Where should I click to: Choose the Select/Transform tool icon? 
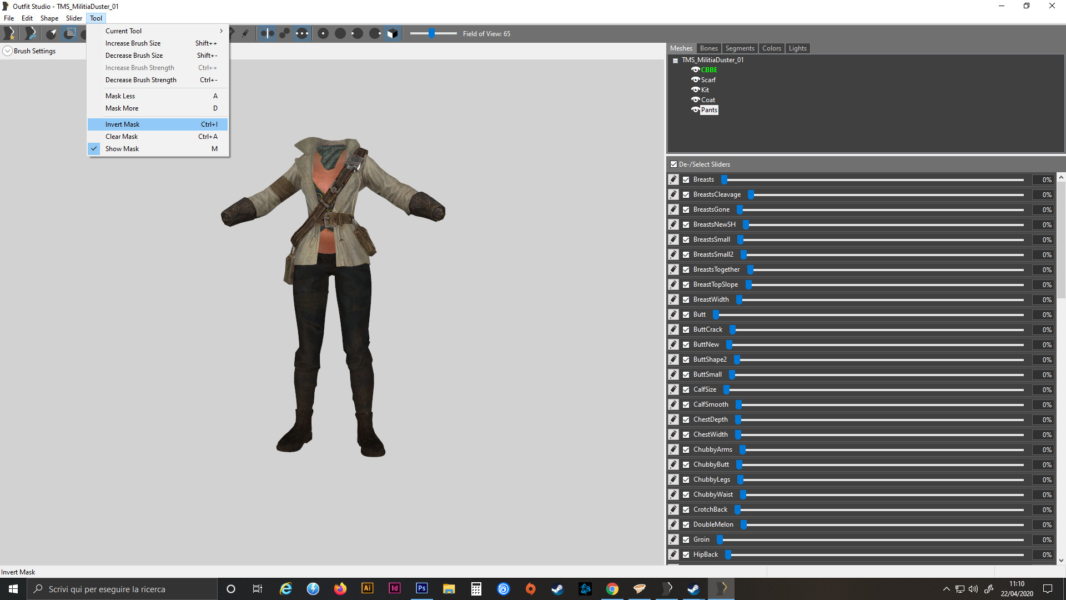[x=51, y=33]
